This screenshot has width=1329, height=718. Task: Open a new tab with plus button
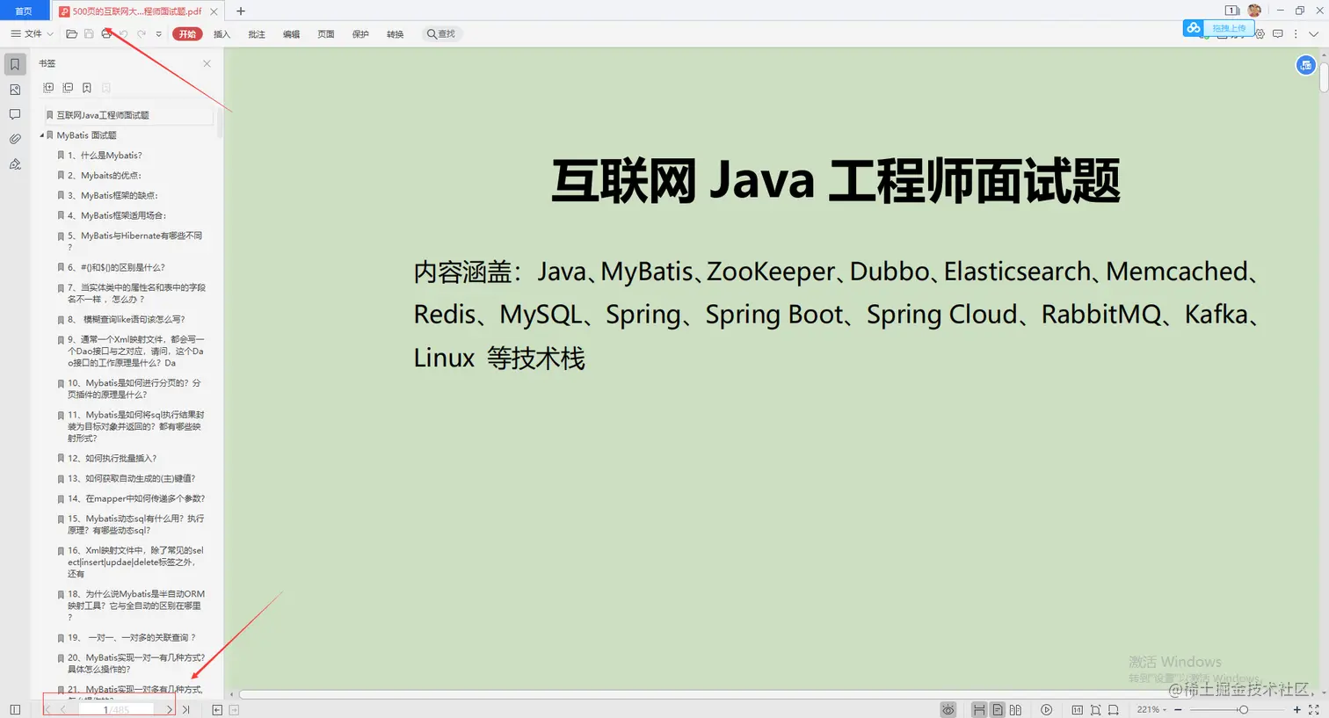pos(241,11)
